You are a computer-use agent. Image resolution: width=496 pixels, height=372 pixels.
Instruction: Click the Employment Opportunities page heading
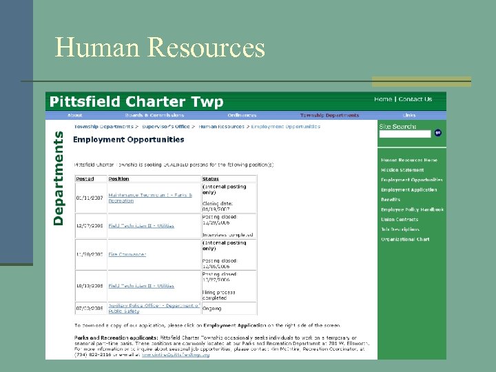pyautogui.click(x=128, y=139)
